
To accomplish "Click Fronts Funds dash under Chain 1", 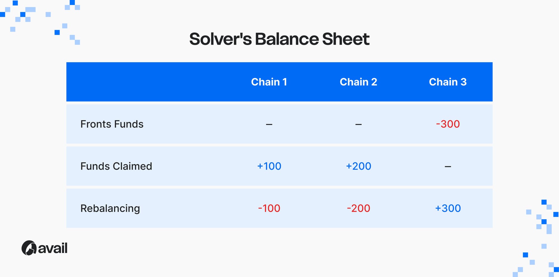I will [x=269, y=124].
